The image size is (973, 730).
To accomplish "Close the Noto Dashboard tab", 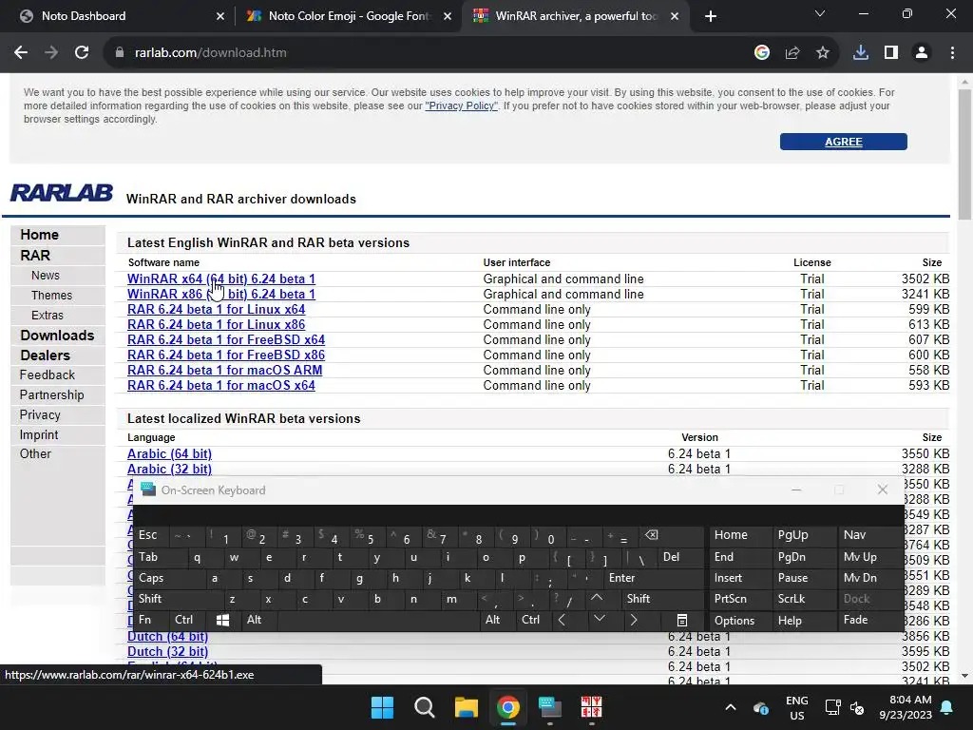I will [x=220, y=16].
